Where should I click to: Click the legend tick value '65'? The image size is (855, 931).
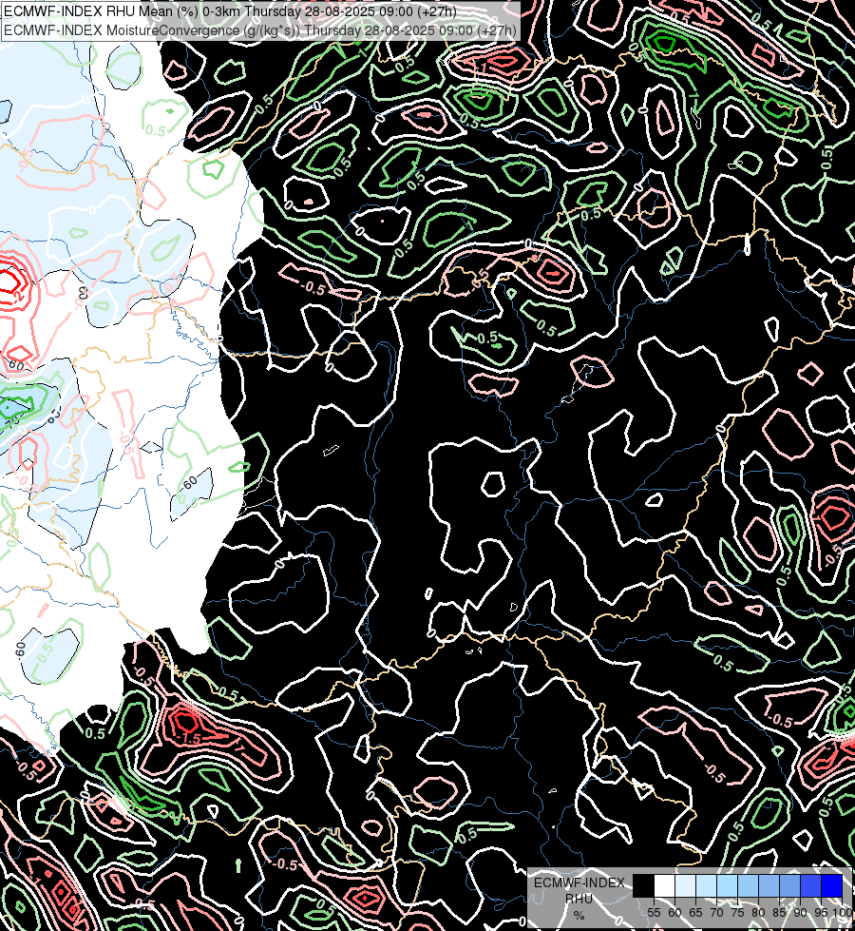click(x=695, y=913)
